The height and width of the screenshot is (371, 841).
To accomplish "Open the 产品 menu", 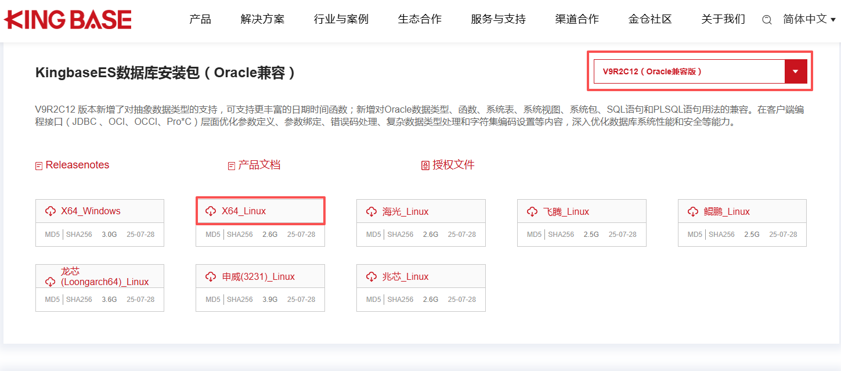I will coord(200,19).
